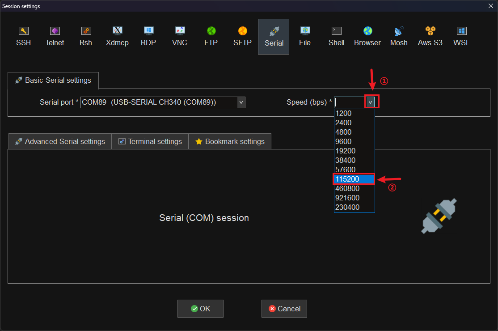Viewport: 498px width, 331px height.
Task: Choose the Telnet session icon
Action: 55,36
